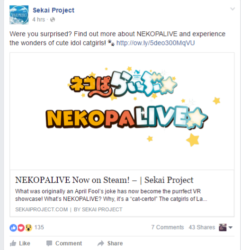View the 7 Comments list
This screenshot has height=250, width=241.
168,227
